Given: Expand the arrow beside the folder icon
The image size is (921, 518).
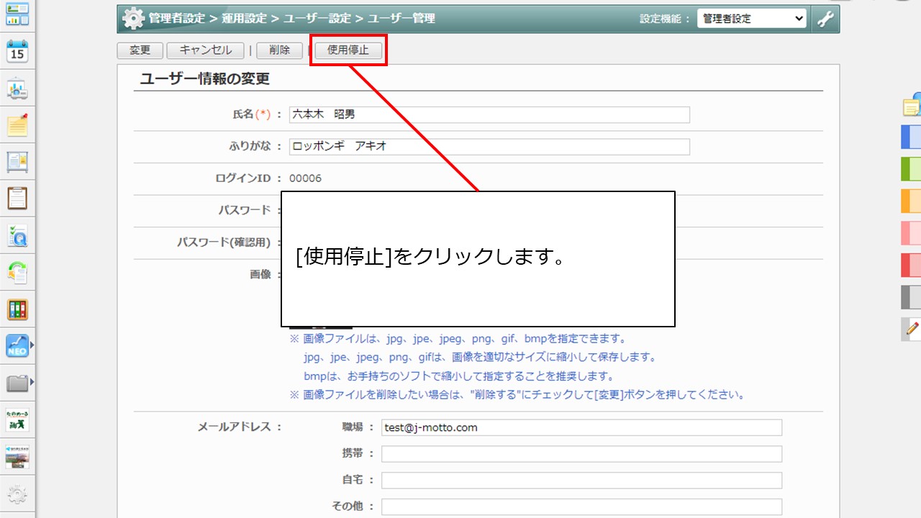Looking at the screenshot, I should (32, 382).
